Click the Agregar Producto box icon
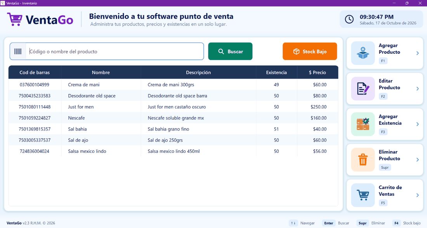This screenshot has height=228, width=427. [x=363, y=53]
